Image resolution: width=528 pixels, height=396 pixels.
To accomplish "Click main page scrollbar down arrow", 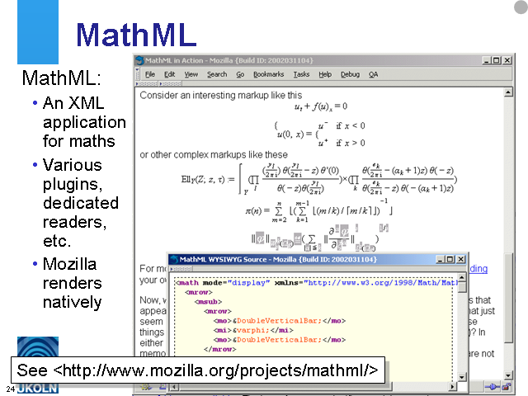I will click(x=508, y=375).
